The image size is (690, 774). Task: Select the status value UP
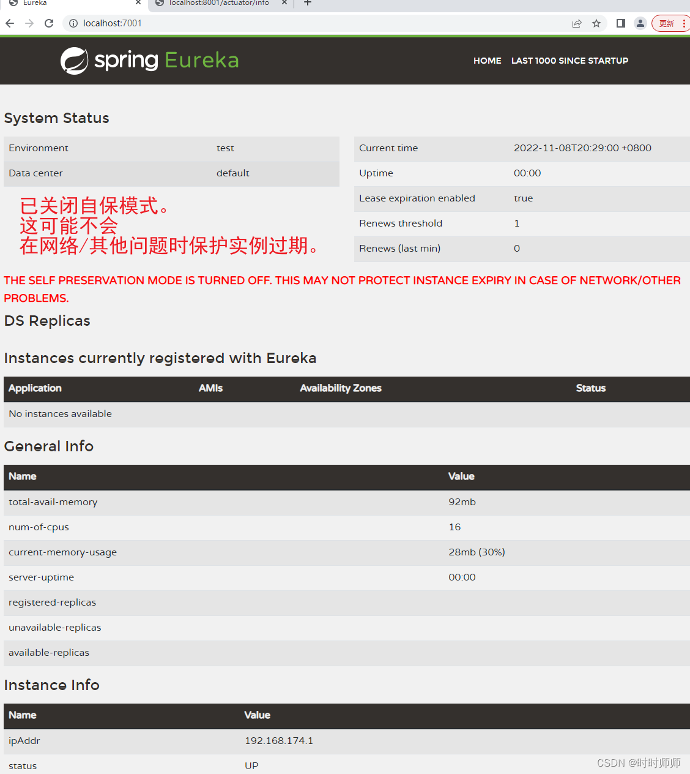click(251, 766)
